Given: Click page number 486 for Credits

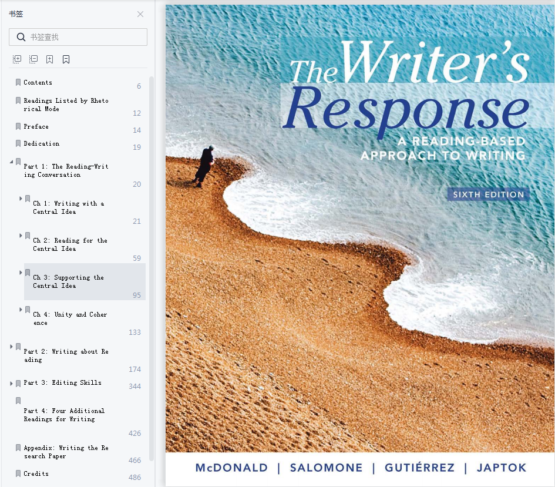Looking at the screenshot, I should (134, 478).
